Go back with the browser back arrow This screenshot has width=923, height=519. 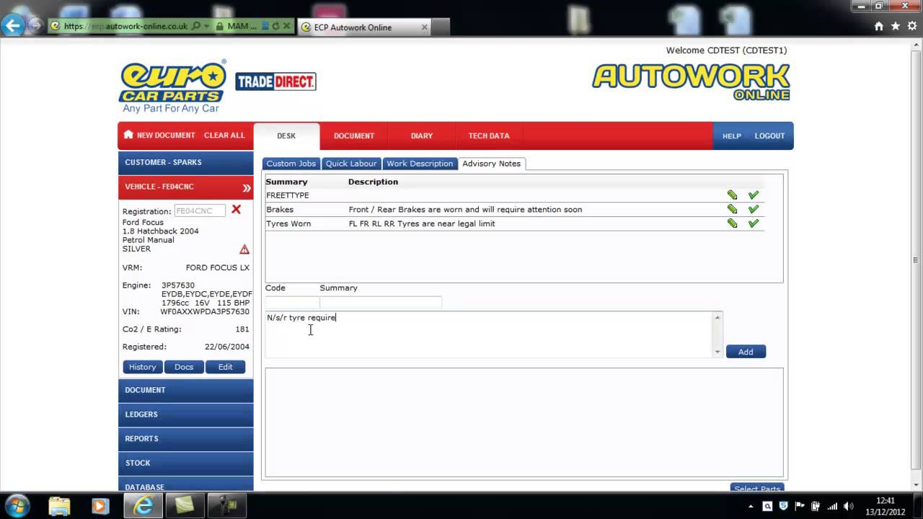(12, 26)
